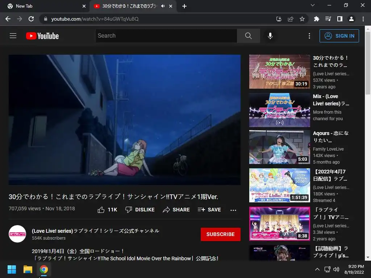Open the volume tray icon
This screenshot has height=278, width=371.
(x=336, y=269)
